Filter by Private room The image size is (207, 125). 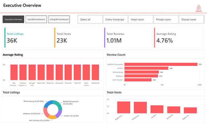click(166, 19)
